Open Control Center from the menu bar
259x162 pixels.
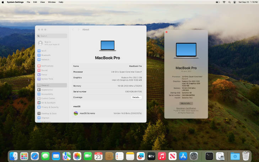click(x=235, y=2)
